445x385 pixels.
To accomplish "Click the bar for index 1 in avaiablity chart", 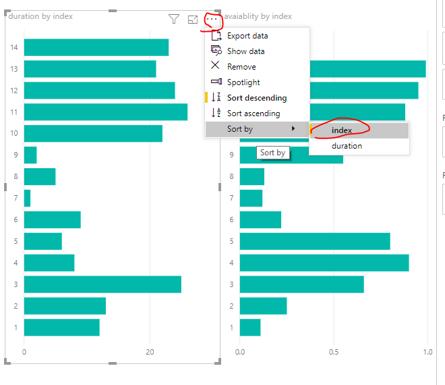I will tap(250, 328).
